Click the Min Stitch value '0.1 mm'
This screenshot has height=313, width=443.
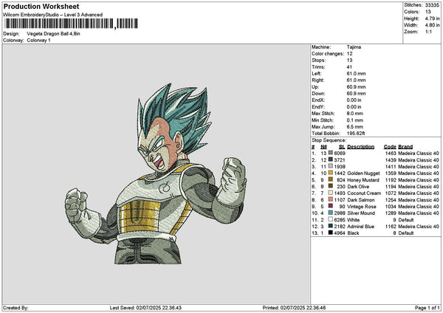[355, 120]
